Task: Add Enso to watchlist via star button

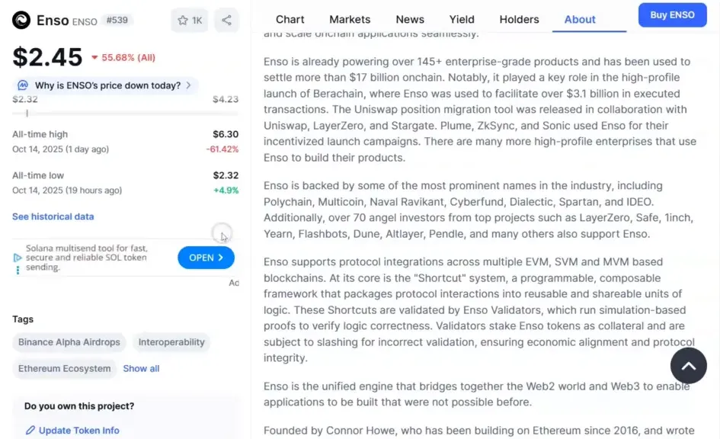Action: pyautogui.click(x=190, y=21)
